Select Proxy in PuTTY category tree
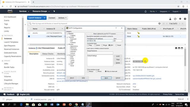 click(72, 59)
